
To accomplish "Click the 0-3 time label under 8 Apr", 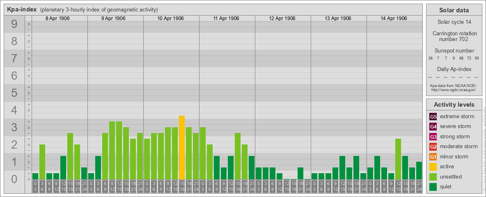I will (x=35, y=186).
